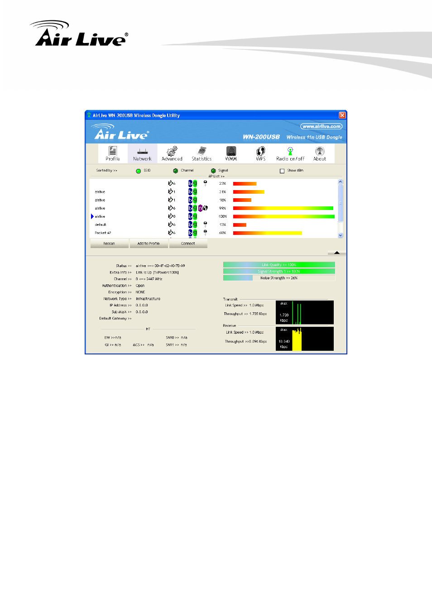
Task: Click the Network Type value Infrastructure
Action: pos(148,299)
